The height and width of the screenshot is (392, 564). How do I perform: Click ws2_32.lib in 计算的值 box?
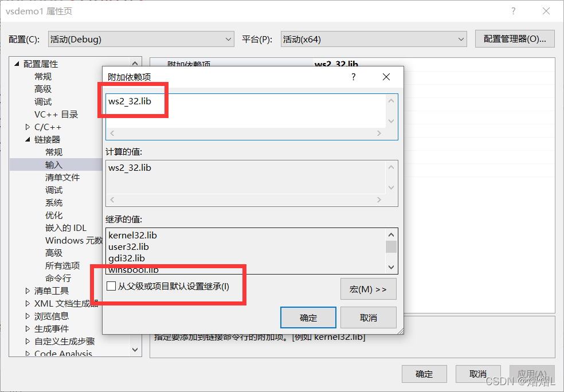click(130, 167)
